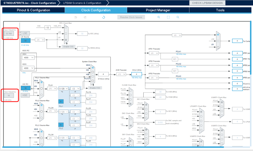Open the APB3 Prescaler dropdown
This screenshot has width=253, height=151.
coord(154,78)
